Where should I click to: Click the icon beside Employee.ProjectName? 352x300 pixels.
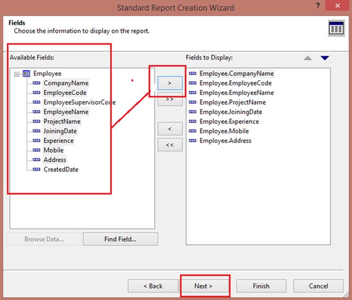192,102
